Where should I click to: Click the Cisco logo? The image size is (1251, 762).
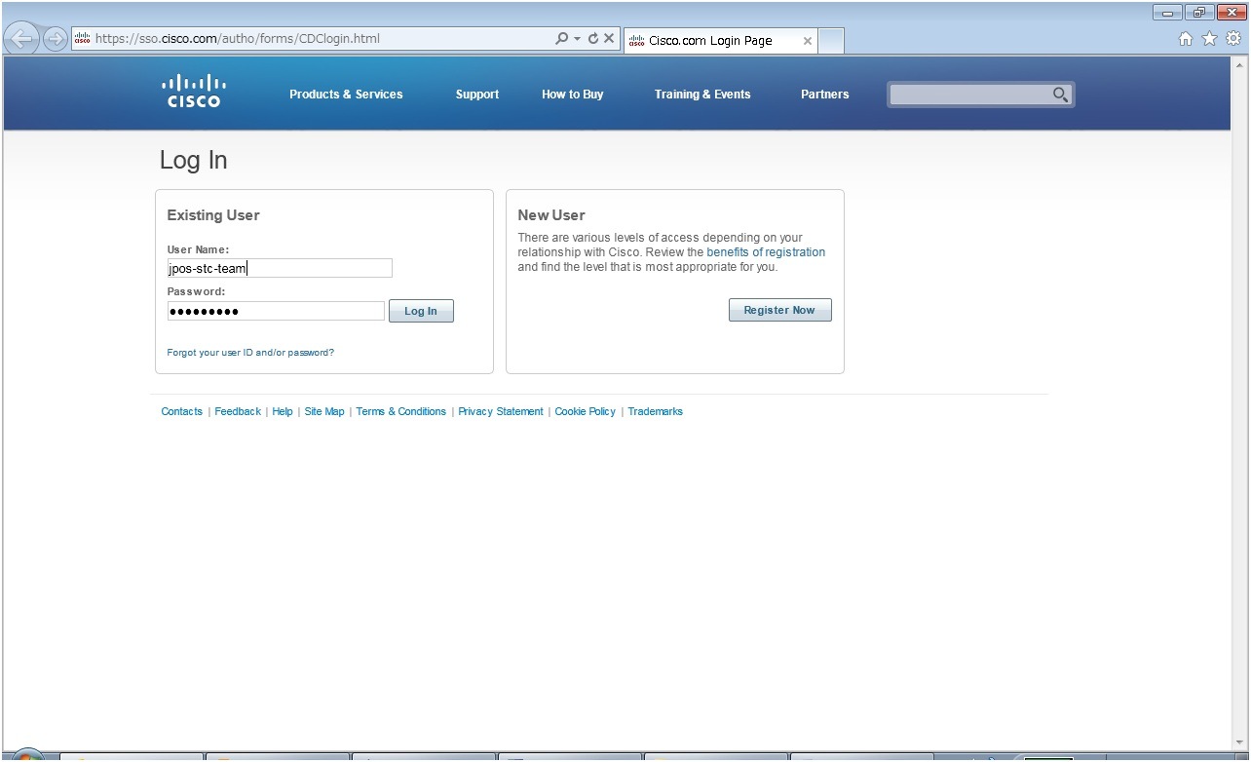pyautogui.click(x=193, y=91)
